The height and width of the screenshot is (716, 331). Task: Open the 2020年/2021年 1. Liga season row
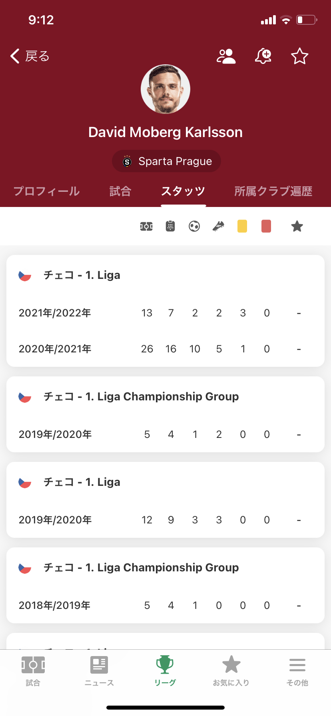click(x=165, y=349)
